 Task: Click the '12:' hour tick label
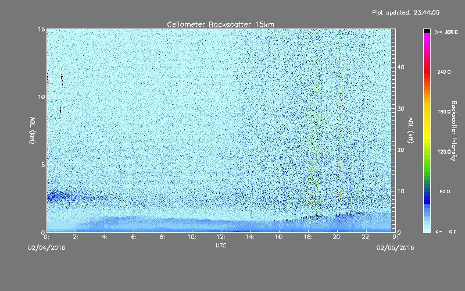[221, 237]
